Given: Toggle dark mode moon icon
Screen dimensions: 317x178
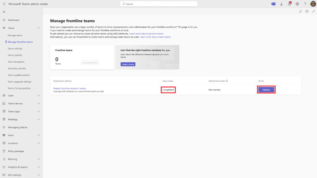Looking at the screenshot, I should (300, 11).
